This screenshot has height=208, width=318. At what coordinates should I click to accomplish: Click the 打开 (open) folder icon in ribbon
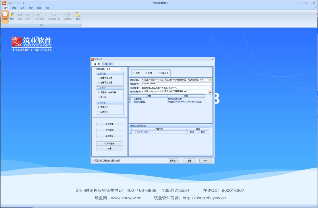[12, 14]
